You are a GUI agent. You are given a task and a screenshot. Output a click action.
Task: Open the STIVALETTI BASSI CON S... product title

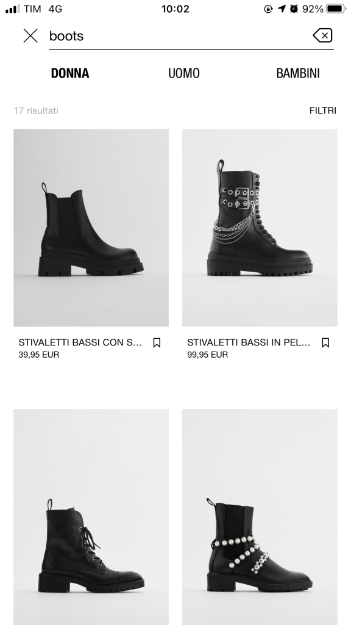(x=80, y=342)
